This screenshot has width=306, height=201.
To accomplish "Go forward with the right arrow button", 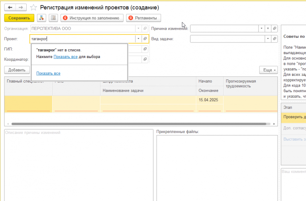I will click(x=21, y=8).
